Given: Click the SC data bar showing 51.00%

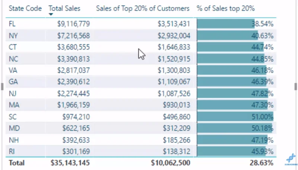Looking at the screenshot, I should tap(235, 117).
